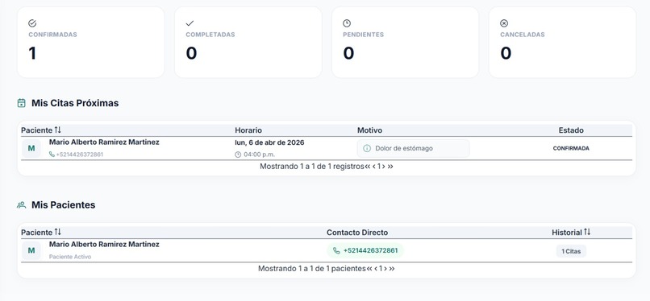Click the people icon beside Mis Pacientes
The height and width of the screenshot is (301, 650).
(22, 204)
